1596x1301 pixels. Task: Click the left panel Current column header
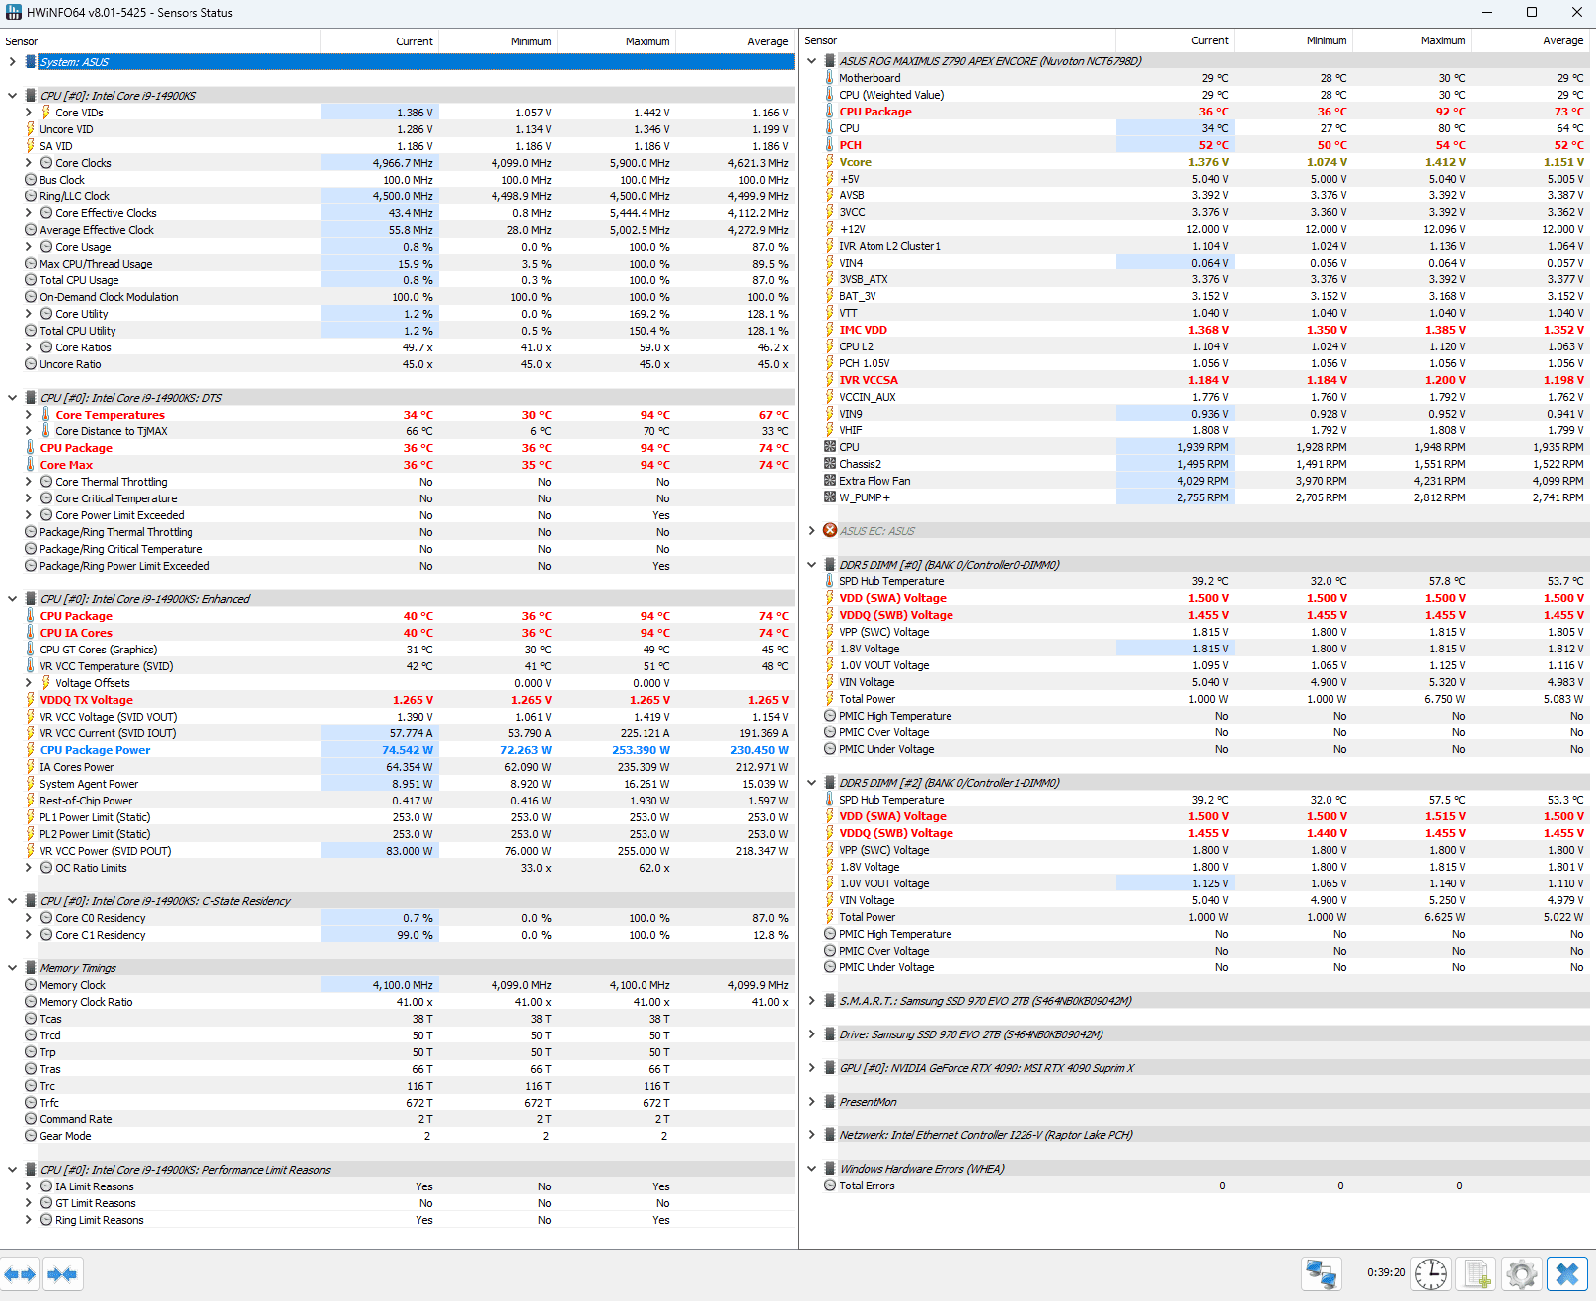click(379, 41)
